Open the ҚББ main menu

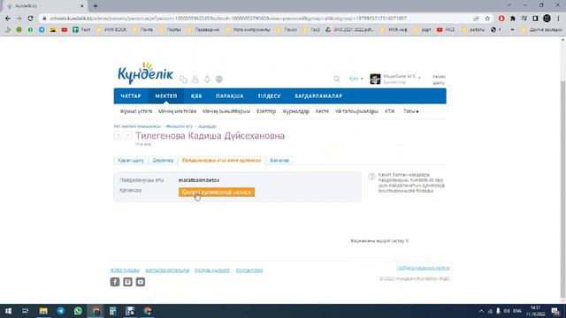pyautogui.click(x=196, y=96)
